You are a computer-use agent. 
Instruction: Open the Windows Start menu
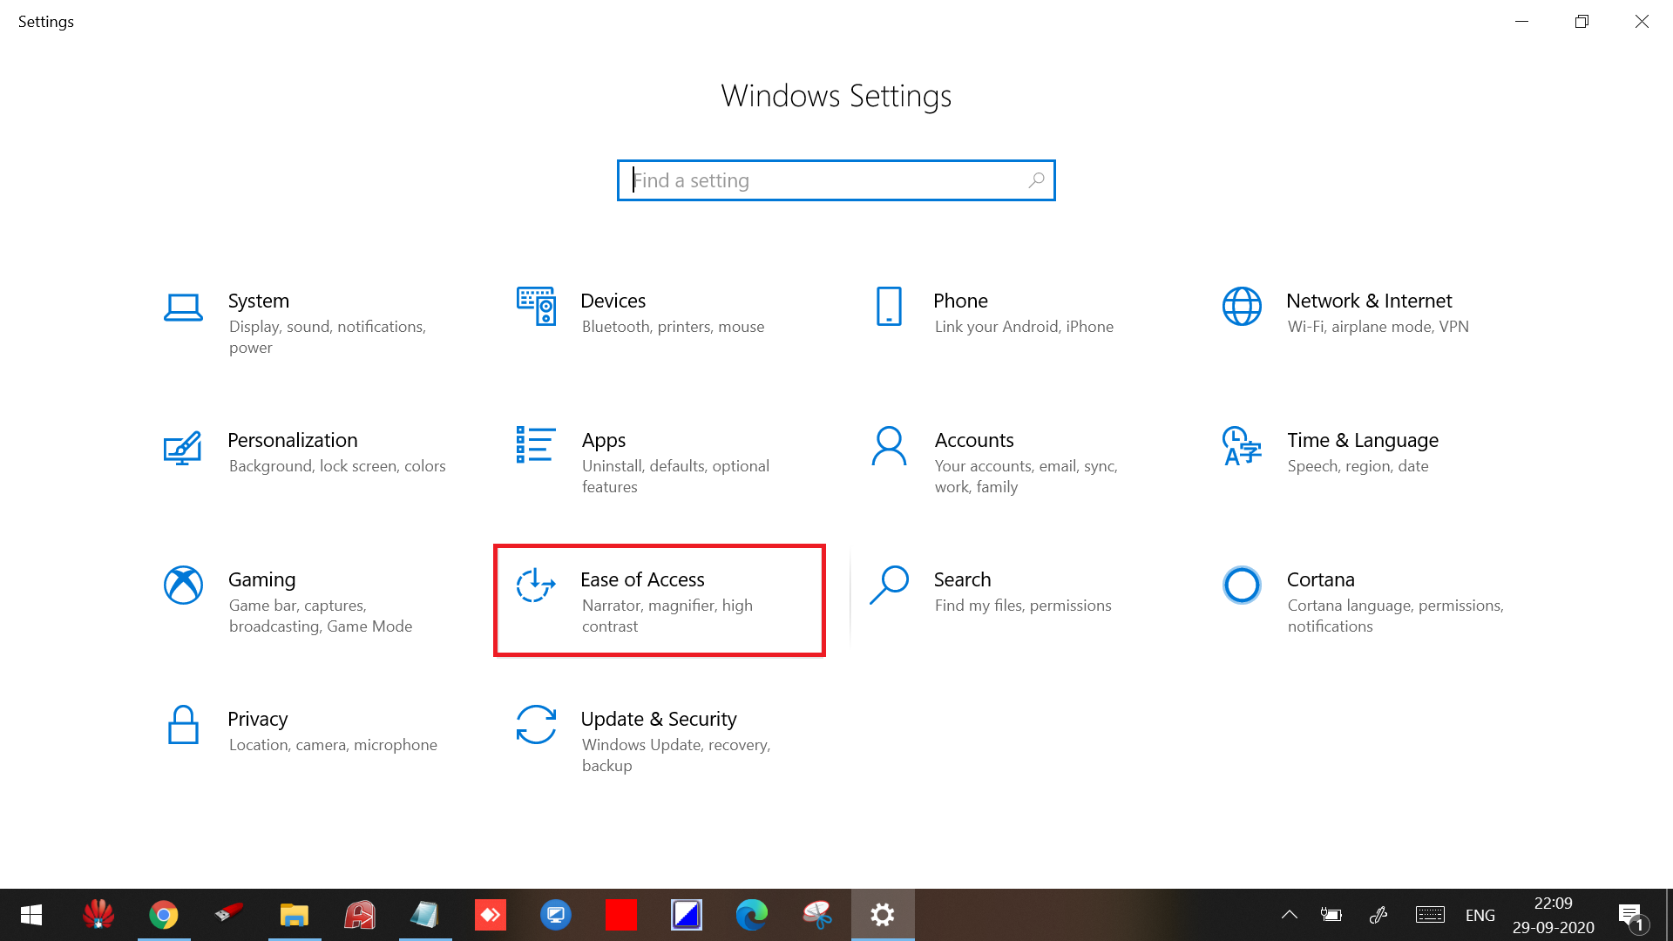tap(31, 915)
